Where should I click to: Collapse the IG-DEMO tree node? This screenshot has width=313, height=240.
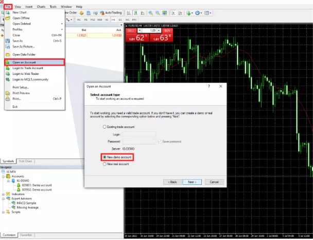(x=8, y=181)
